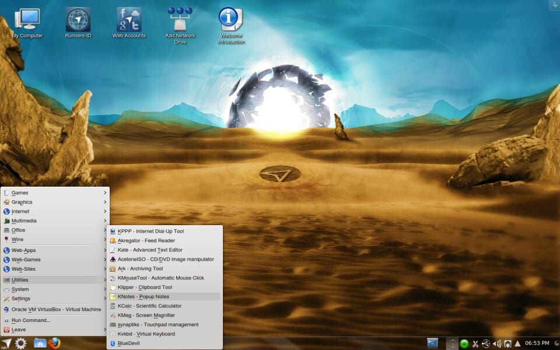
Task: Click the application launcher arrow in the taskbar
Action: point(6,343)
